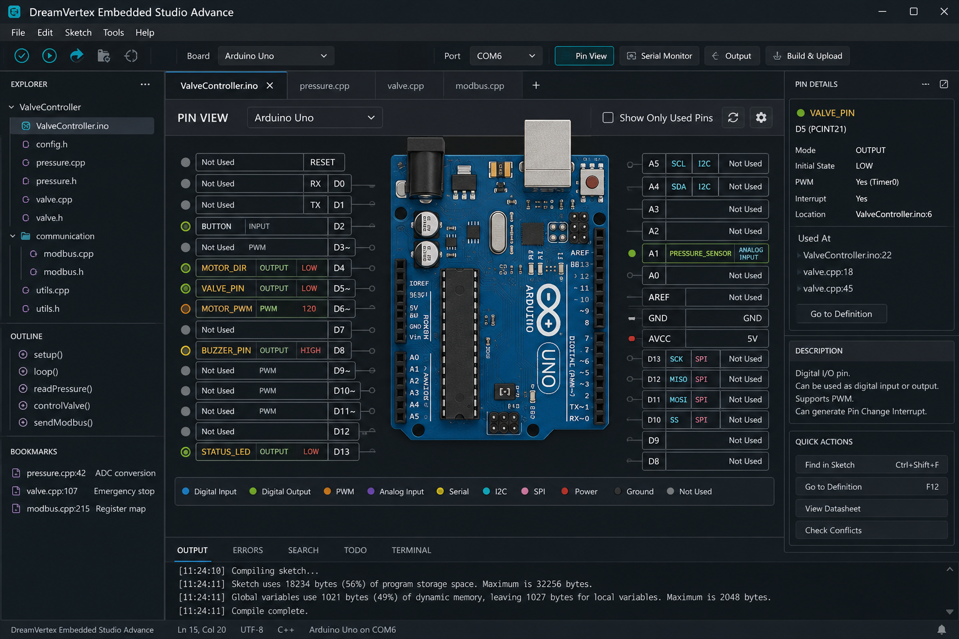Click Check Conflicts quick action

[x=872, y=530]
